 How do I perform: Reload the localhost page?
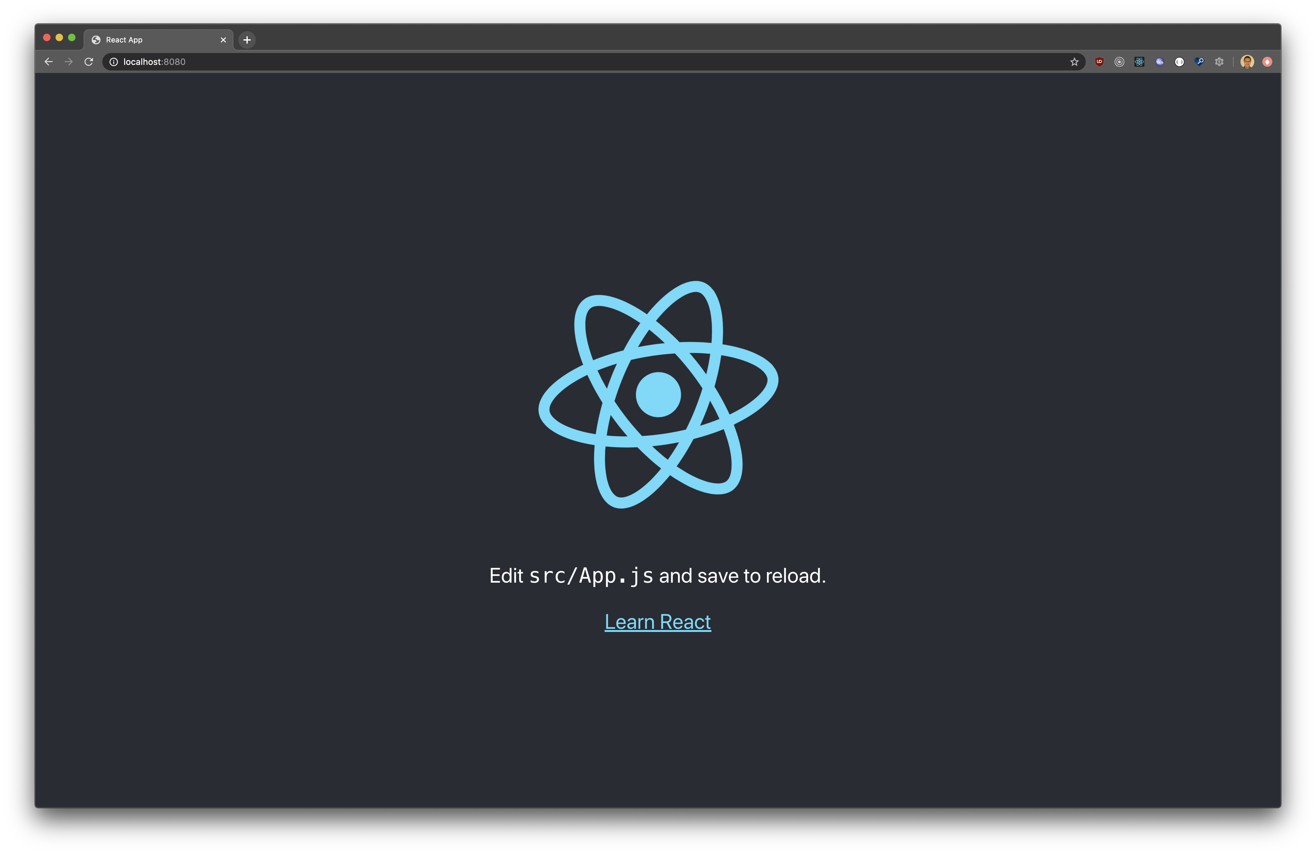coord(89,62)
